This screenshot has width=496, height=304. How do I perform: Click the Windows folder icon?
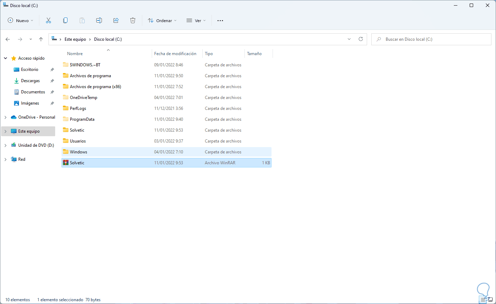(66, 152)
